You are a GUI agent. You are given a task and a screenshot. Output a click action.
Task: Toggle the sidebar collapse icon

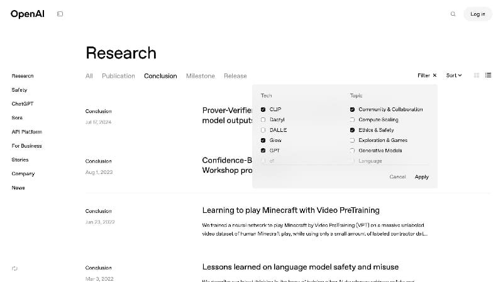tap(60, 14)
